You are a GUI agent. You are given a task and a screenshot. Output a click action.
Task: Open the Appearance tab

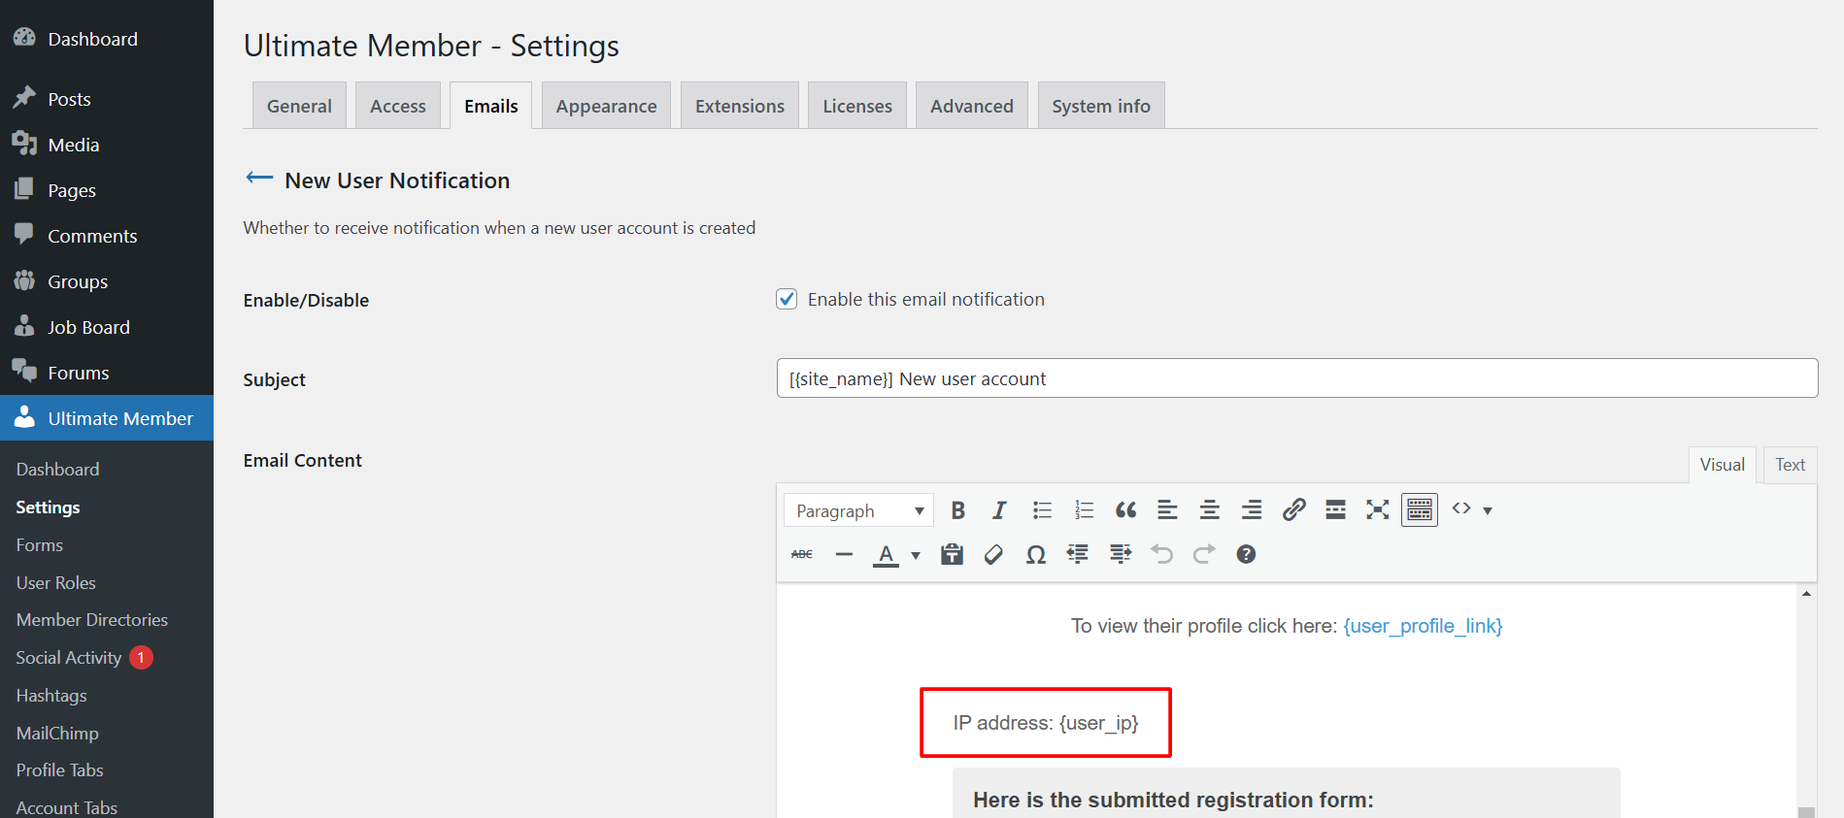click(606, 106)
